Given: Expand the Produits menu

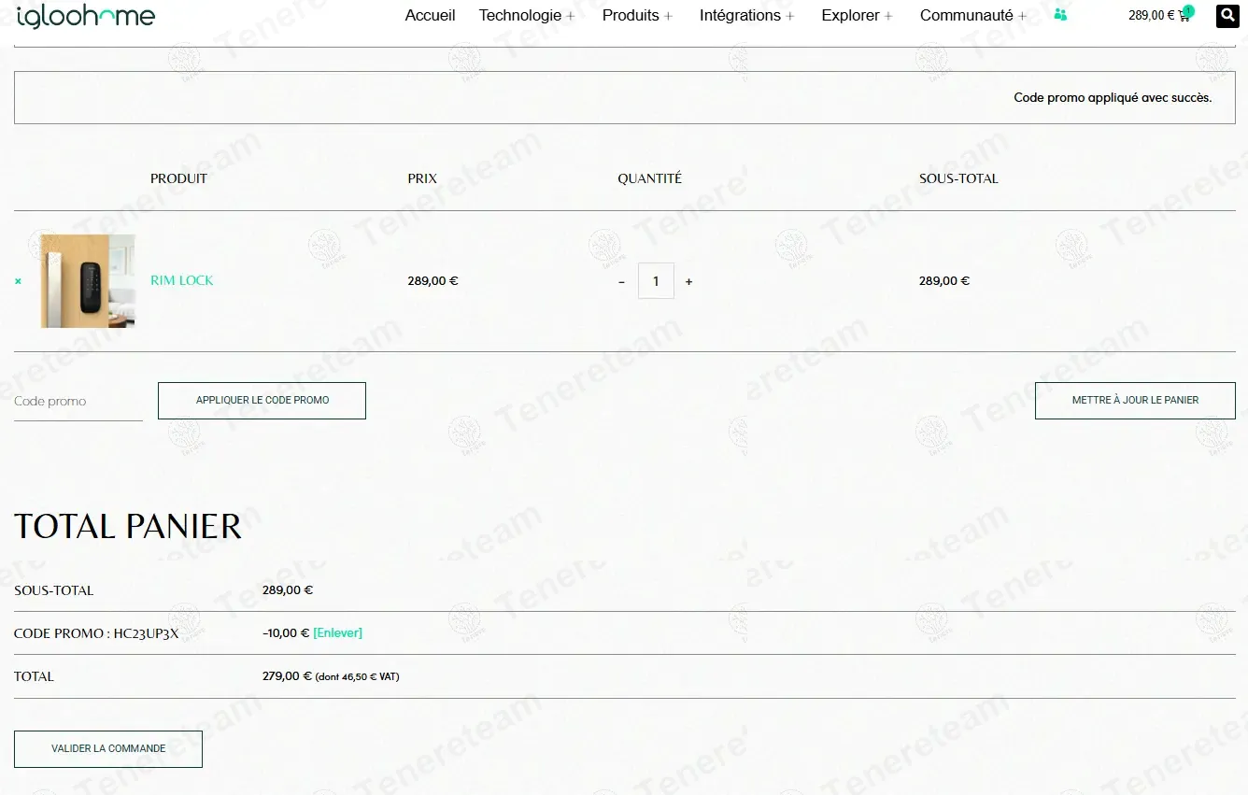Looking at the screenshot, I should 637,15.
